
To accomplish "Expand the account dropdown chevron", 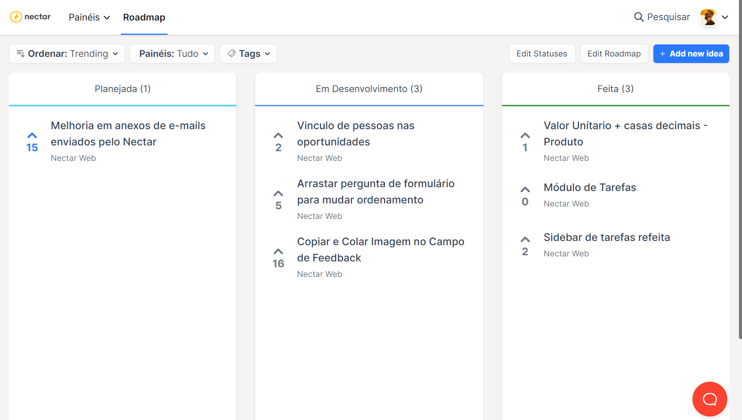I will tap(725, 17).
